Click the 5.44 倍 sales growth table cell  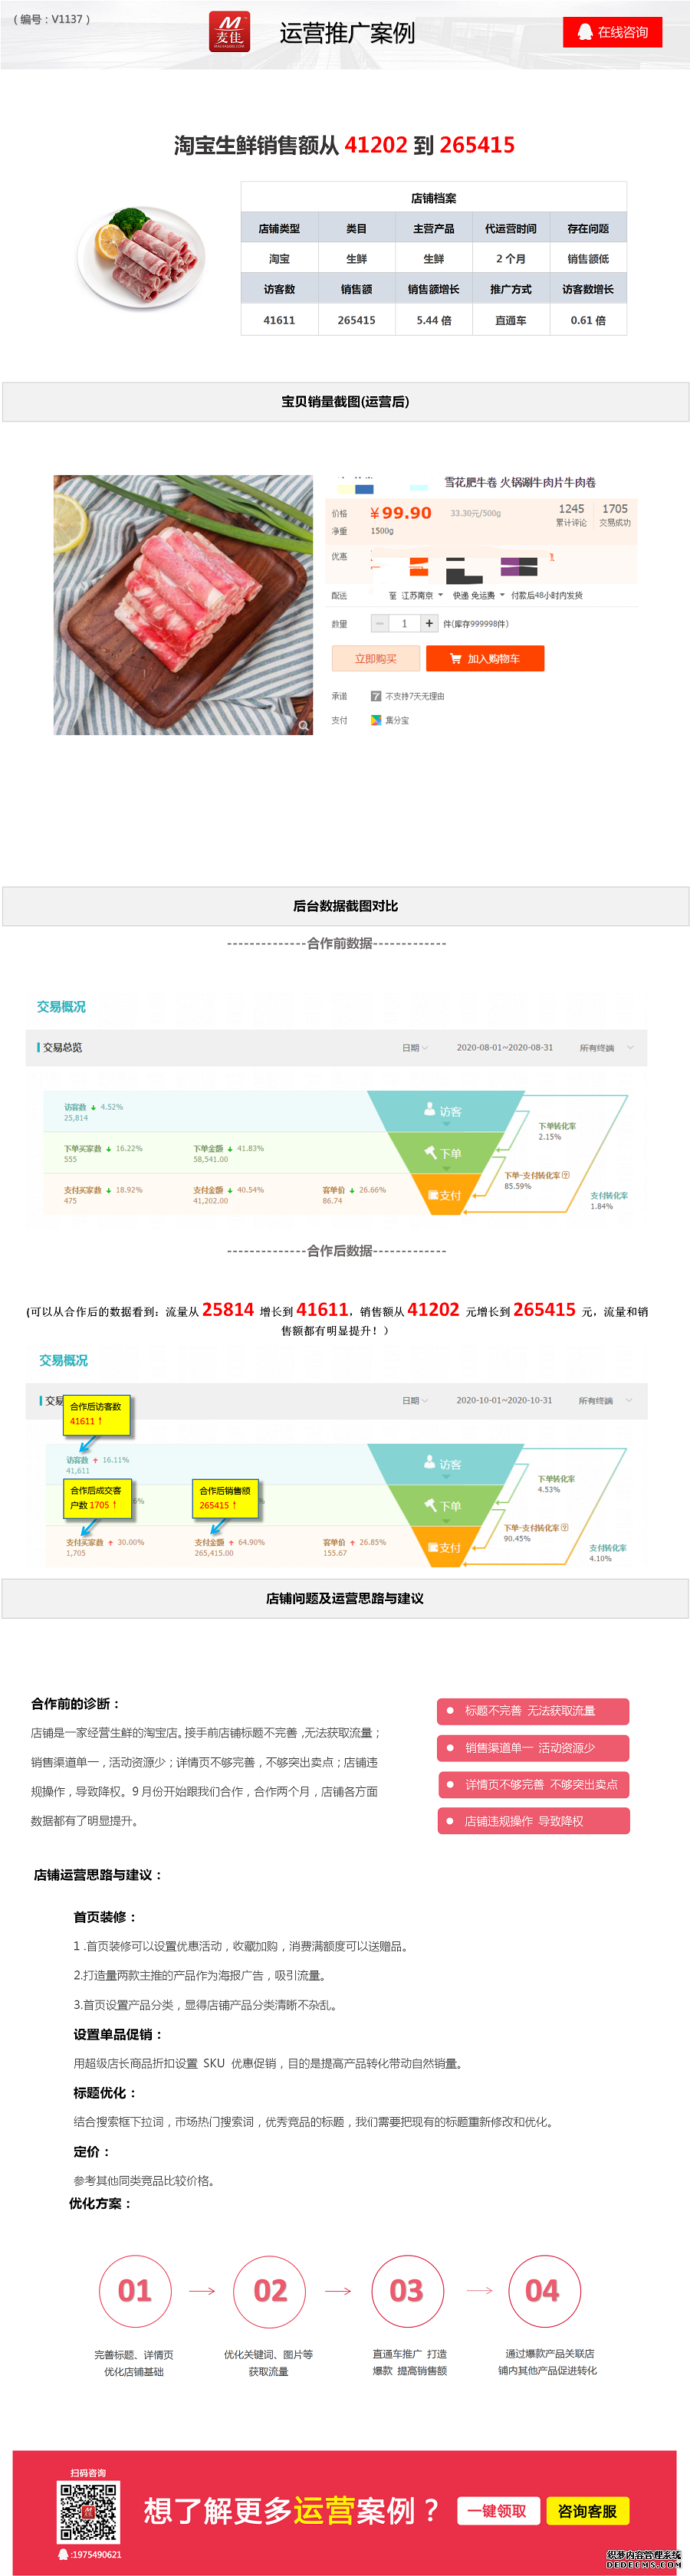point(434,320)
